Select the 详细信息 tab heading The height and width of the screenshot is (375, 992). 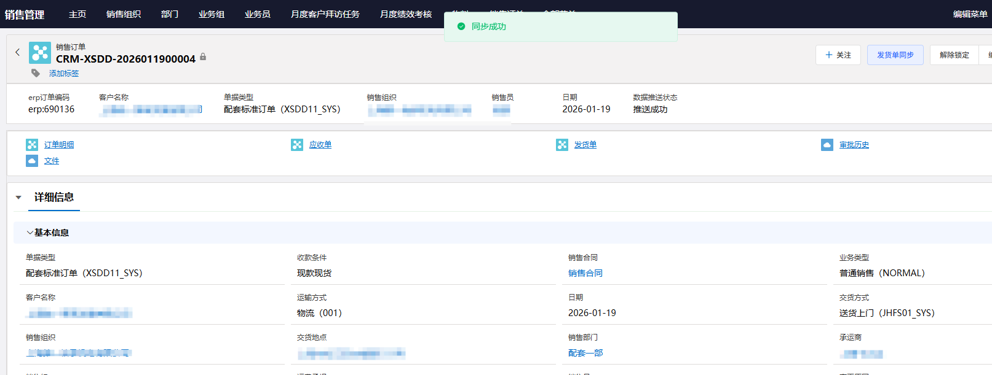54,197
